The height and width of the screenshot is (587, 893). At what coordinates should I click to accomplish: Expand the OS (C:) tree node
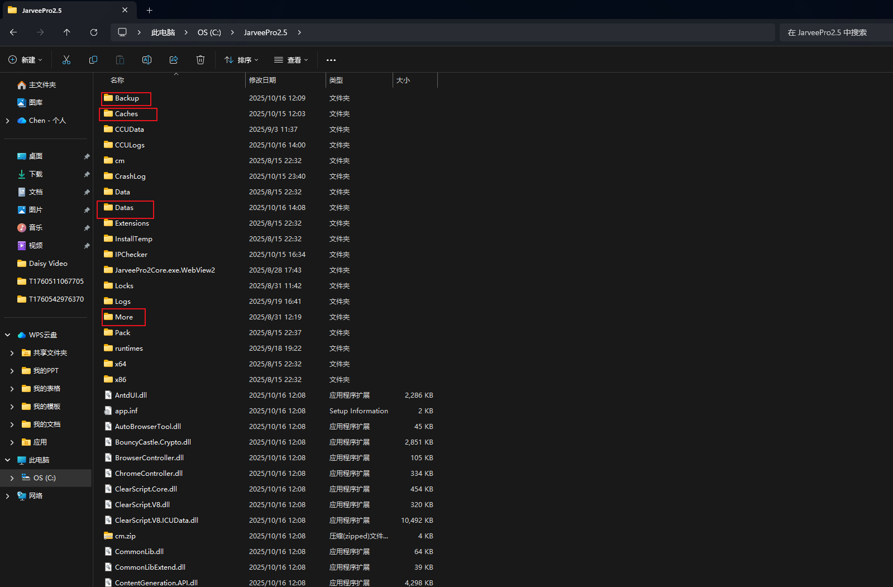(x=12, y=478)
